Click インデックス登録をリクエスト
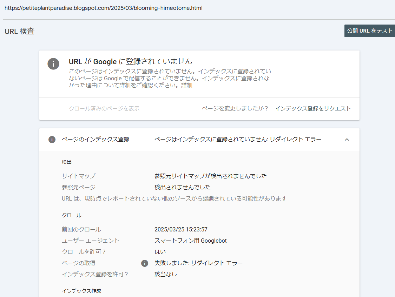 pos(313,108)
